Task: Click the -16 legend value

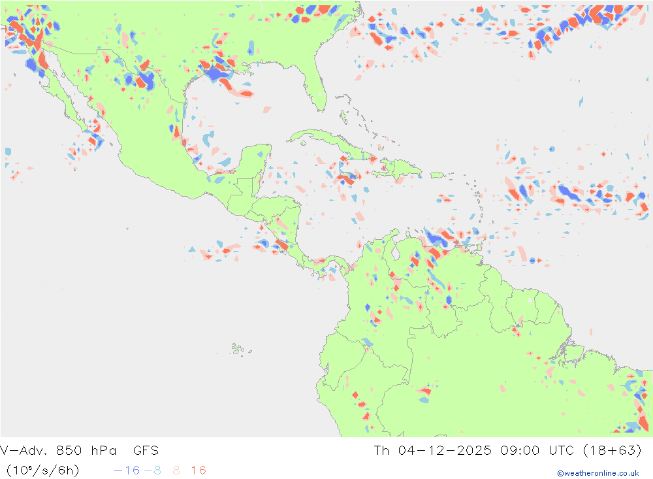Action: [x=127, y=471]
